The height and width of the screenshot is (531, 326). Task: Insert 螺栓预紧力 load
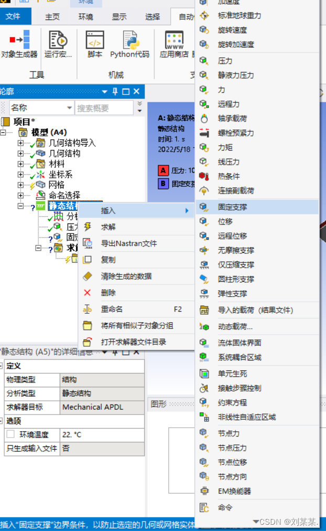click(x=257, y=133)
